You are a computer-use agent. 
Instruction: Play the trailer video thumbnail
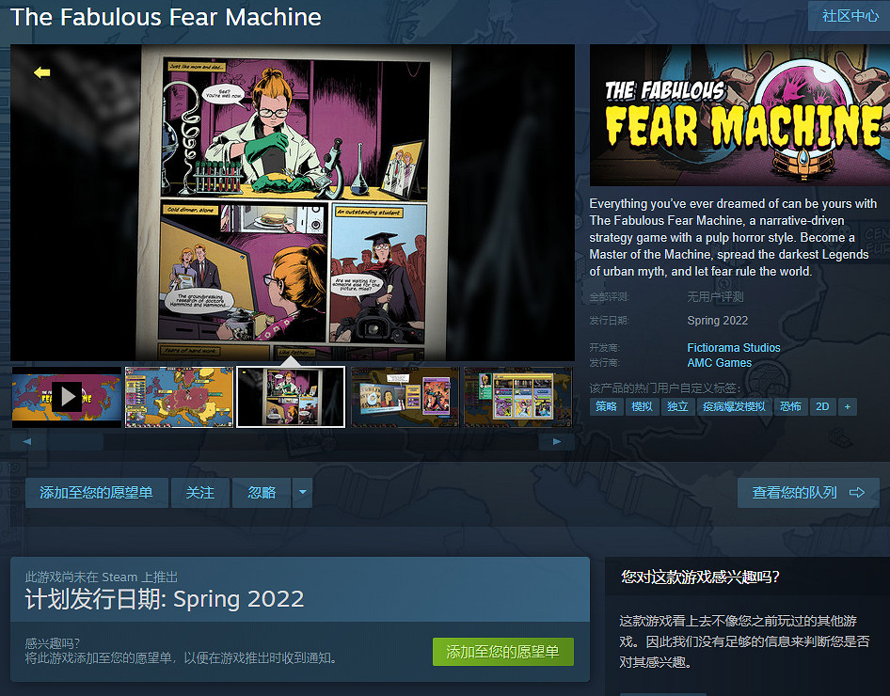[x=67, y=397]
